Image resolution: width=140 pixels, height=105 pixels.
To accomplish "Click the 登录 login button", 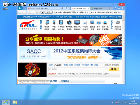I will pos(48,12).
